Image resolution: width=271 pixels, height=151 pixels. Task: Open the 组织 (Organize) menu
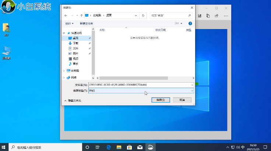[69, 23]
